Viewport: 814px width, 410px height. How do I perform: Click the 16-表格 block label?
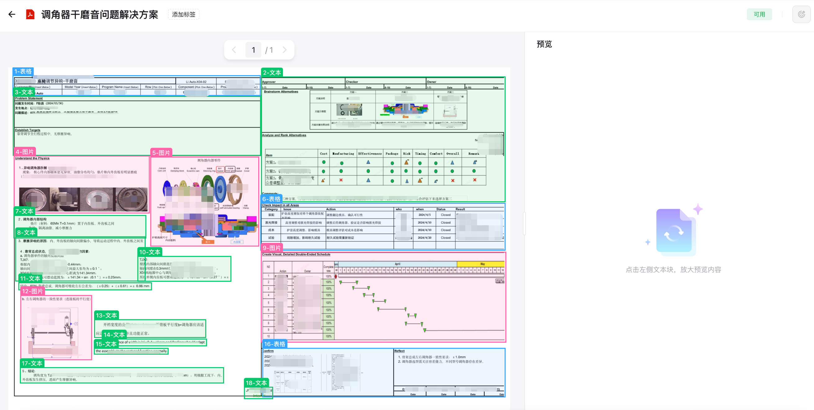pos(274,344)
